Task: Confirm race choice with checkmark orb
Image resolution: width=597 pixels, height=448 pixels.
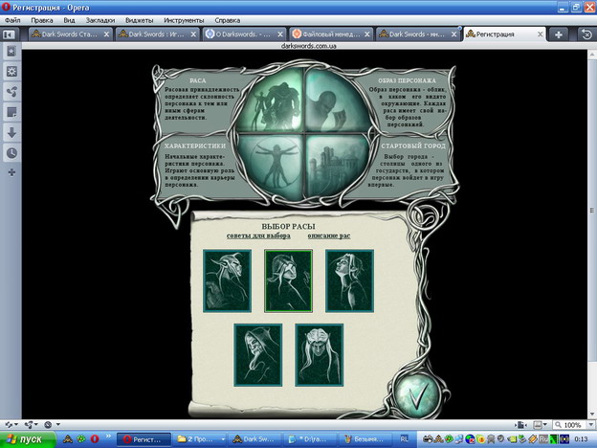Action: point(416,395)
